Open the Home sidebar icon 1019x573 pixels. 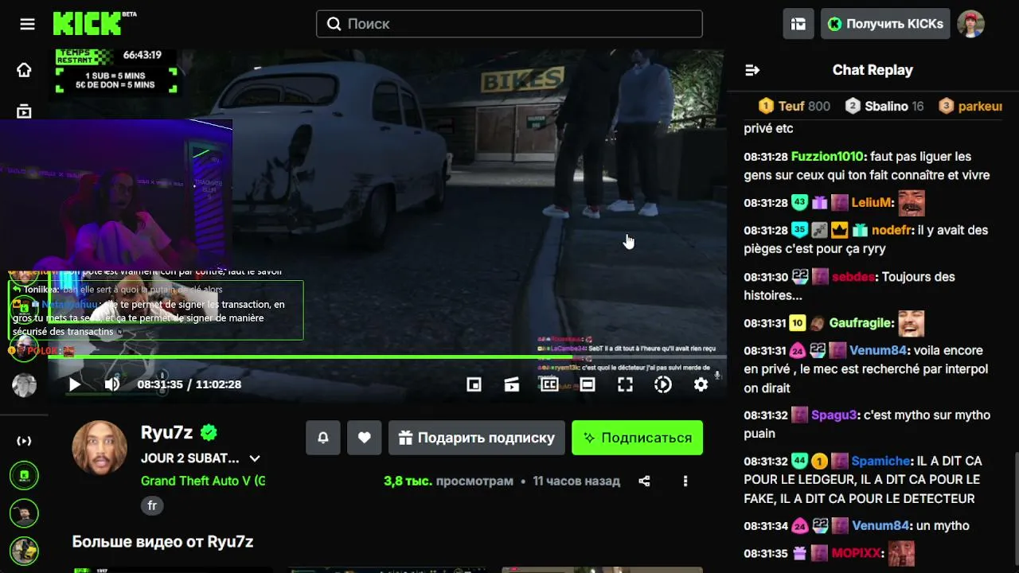click(24, 70)
